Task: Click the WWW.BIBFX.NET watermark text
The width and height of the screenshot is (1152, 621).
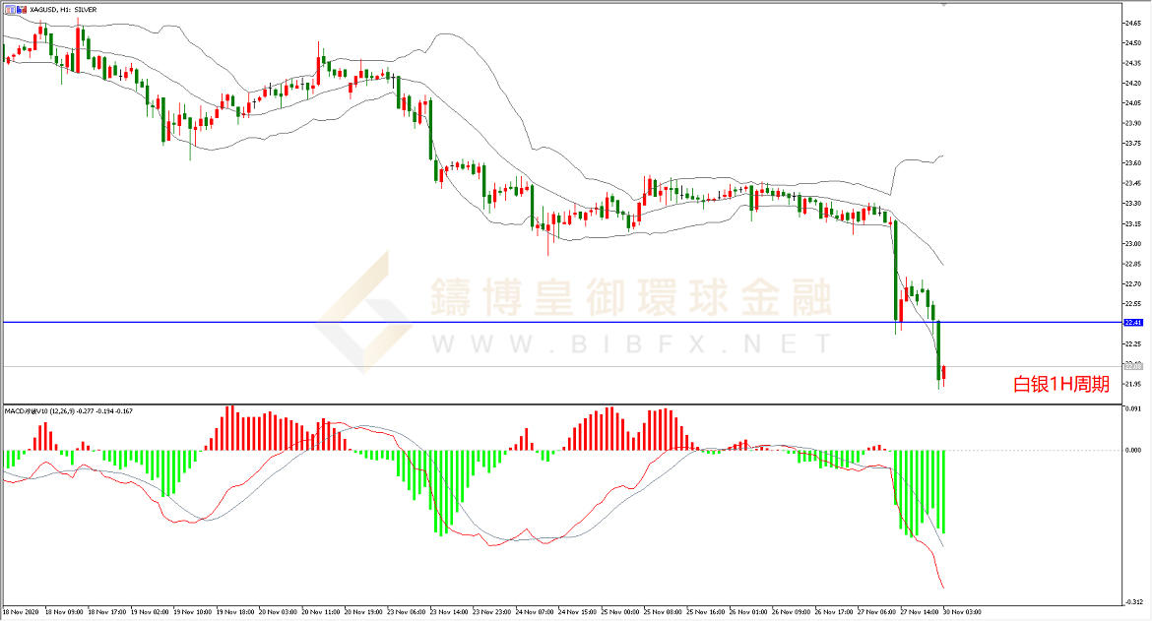Action: click(630, 344)
